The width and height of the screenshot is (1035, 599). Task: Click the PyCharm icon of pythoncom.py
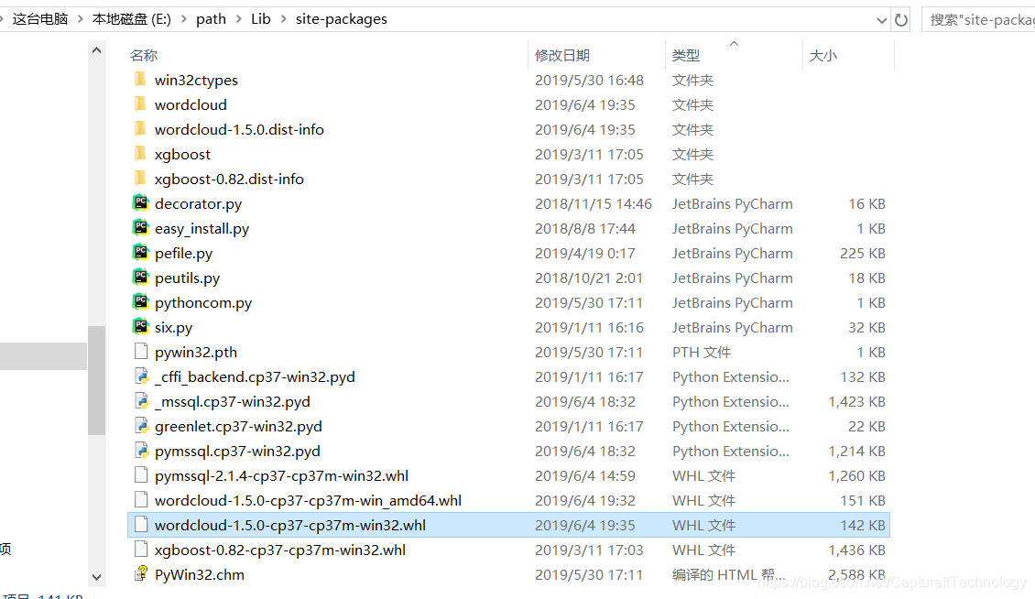(x=141, y=302)
